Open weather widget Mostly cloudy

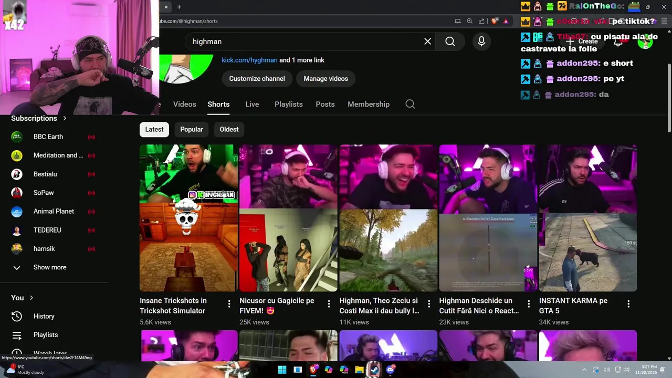pos(25,370)
